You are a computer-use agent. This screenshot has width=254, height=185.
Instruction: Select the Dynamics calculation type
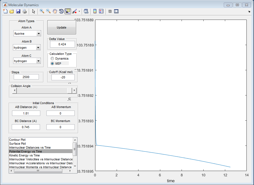coord(60,58)
